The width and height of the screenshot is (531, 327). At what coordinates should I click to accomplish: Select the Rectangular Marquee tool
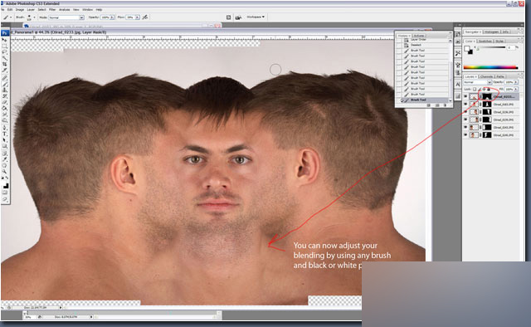point(4,46)
